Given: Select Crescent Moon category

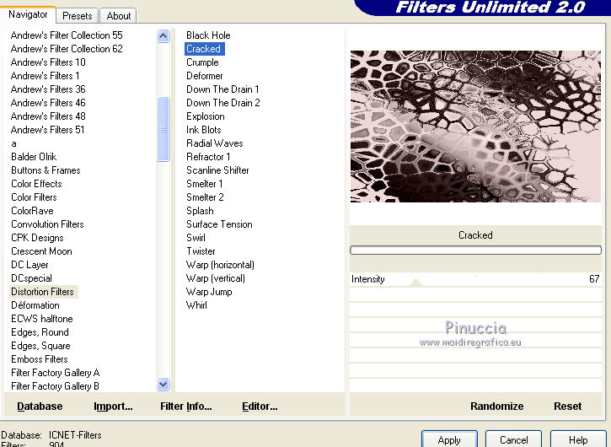Looking at the screenshot, I should click(x=41, y=251).
